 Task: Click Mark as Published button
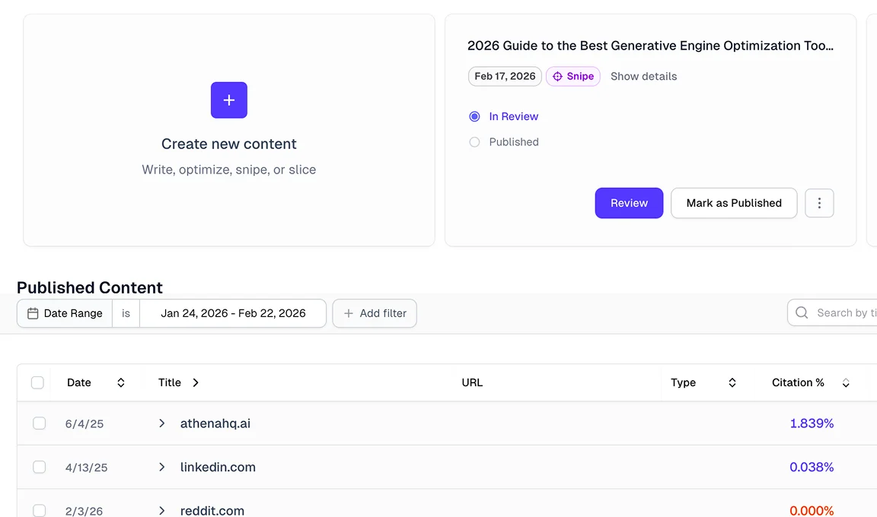pyautogui.click(x=734, y=203)
